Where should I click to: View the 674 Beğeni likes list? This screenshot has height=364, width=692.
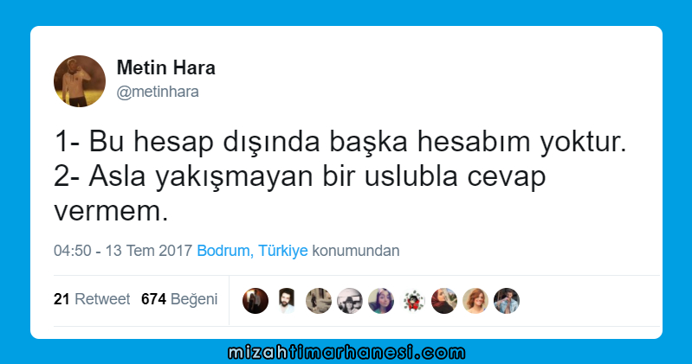(179, 299)
